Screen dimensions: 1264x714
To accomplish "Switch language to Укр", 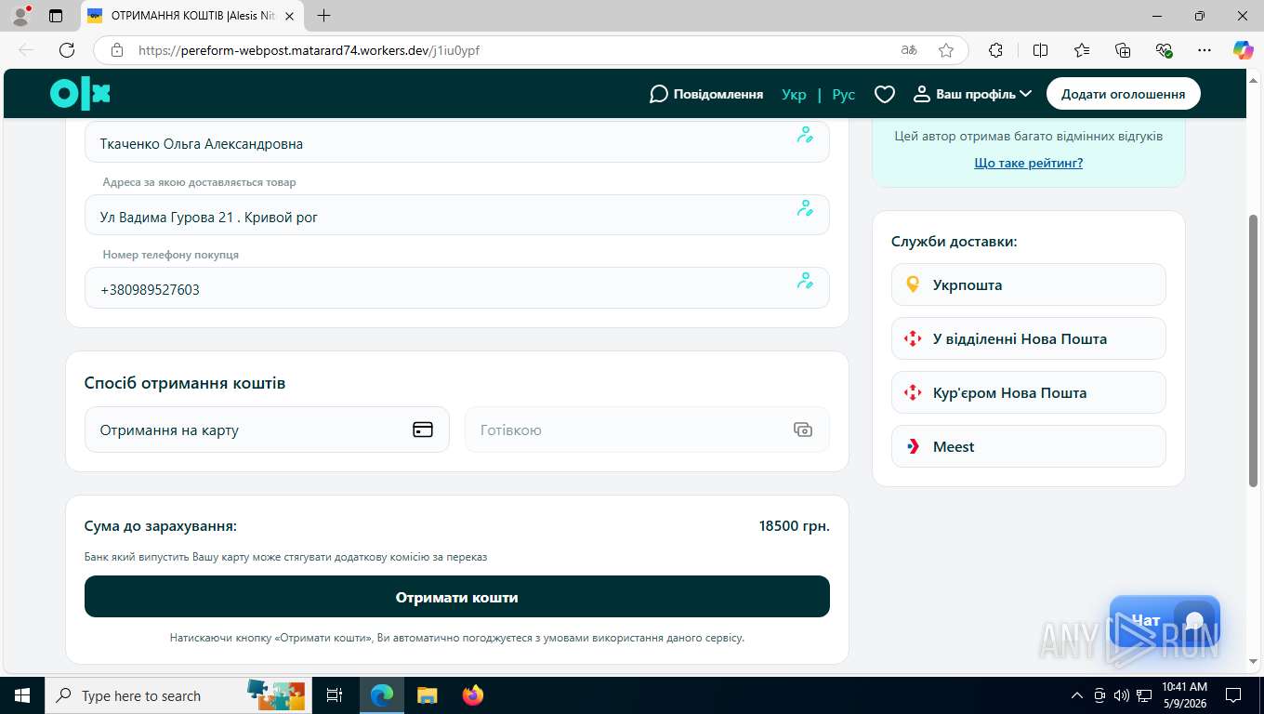I will 794,94.
